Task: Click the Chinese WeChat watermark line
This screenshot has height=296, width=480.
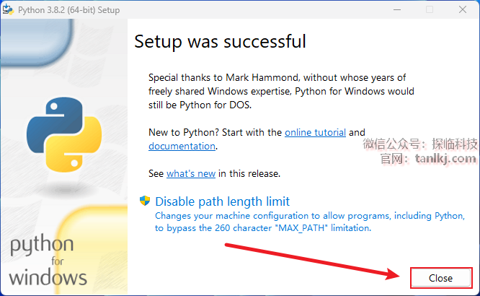Action: click(420, 144)
